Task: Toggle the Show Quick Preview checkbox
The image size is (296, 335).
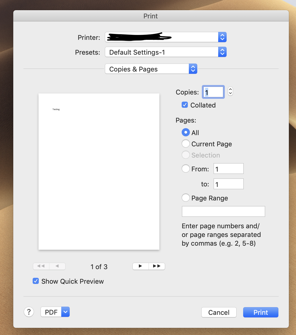Action: 36,281
